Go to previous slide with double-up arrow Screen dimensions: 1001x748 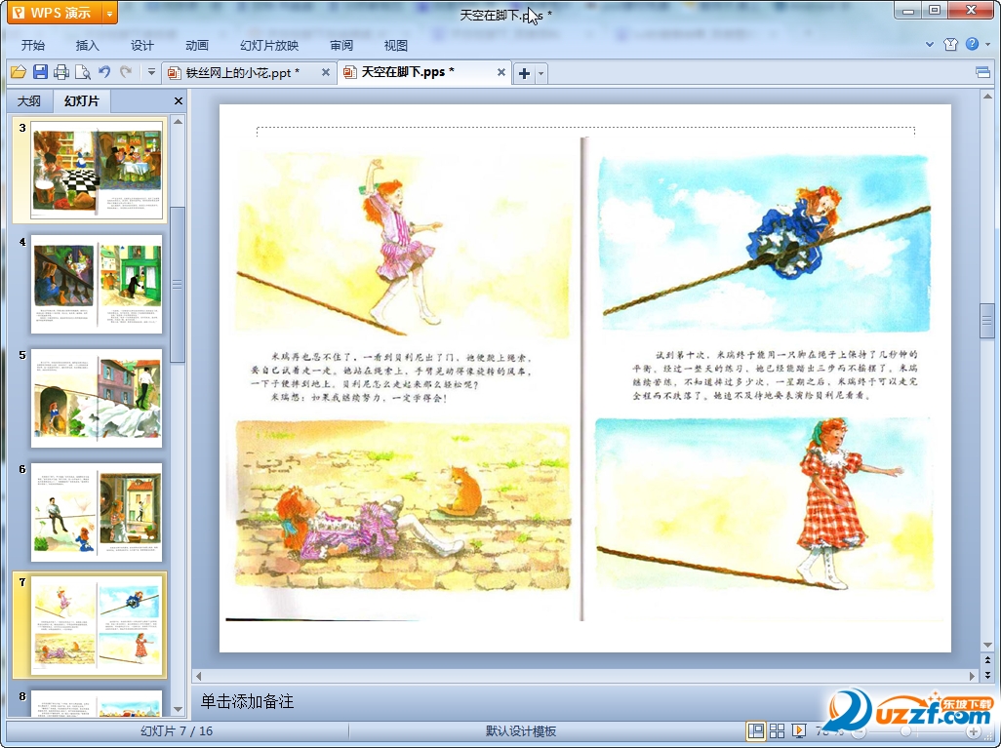pyautogui.click(x=987, y=660)
